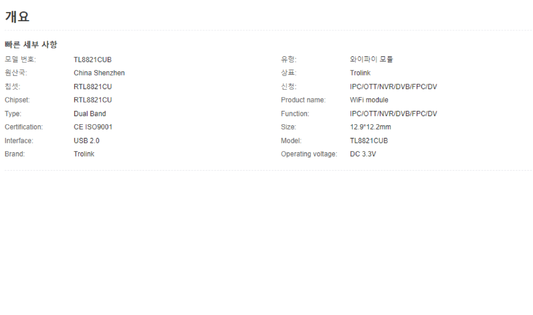This screenshot has height=315, width=533.
Task: Click the 'Brand:' label
Action: (x=14, y=154)
